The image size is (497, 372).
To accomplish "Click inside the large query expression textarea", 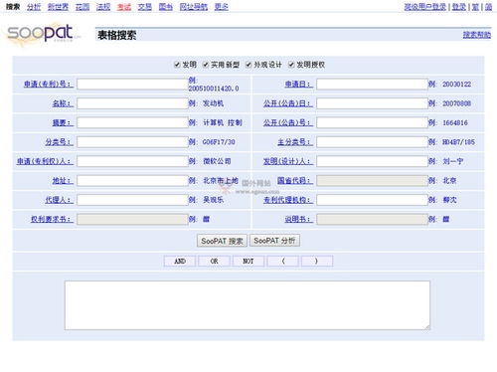I will [x=248, y=305].
